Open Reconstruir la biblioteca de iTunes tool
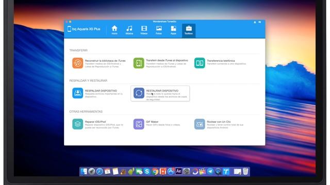The width and height of the screenshot is (330, 185). coord(99,63)
